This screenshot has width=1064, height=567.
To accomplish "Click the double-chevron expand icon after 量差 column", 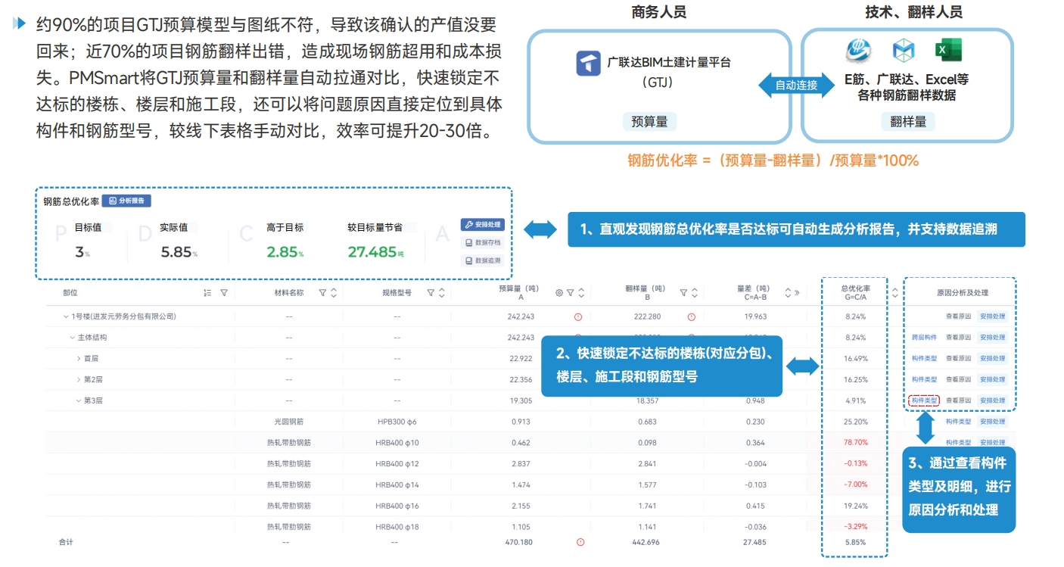I will 797,293.
